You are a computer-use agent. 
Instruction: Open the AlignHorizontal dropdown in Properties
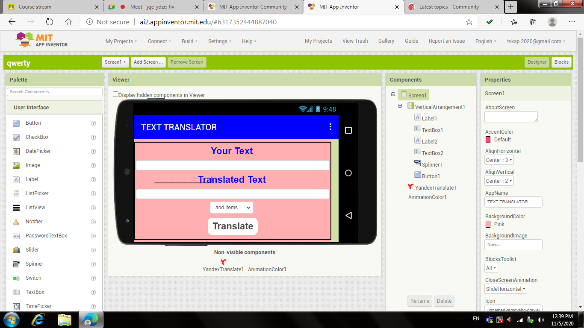[x=498, y=160]
